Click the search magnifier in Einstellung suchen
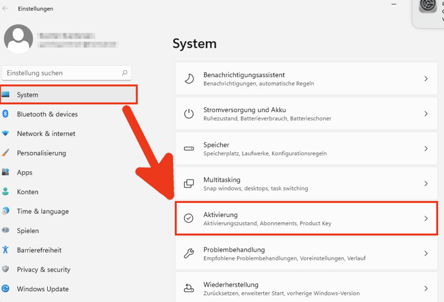The image size is (444, 302). [x=125, y=73]
